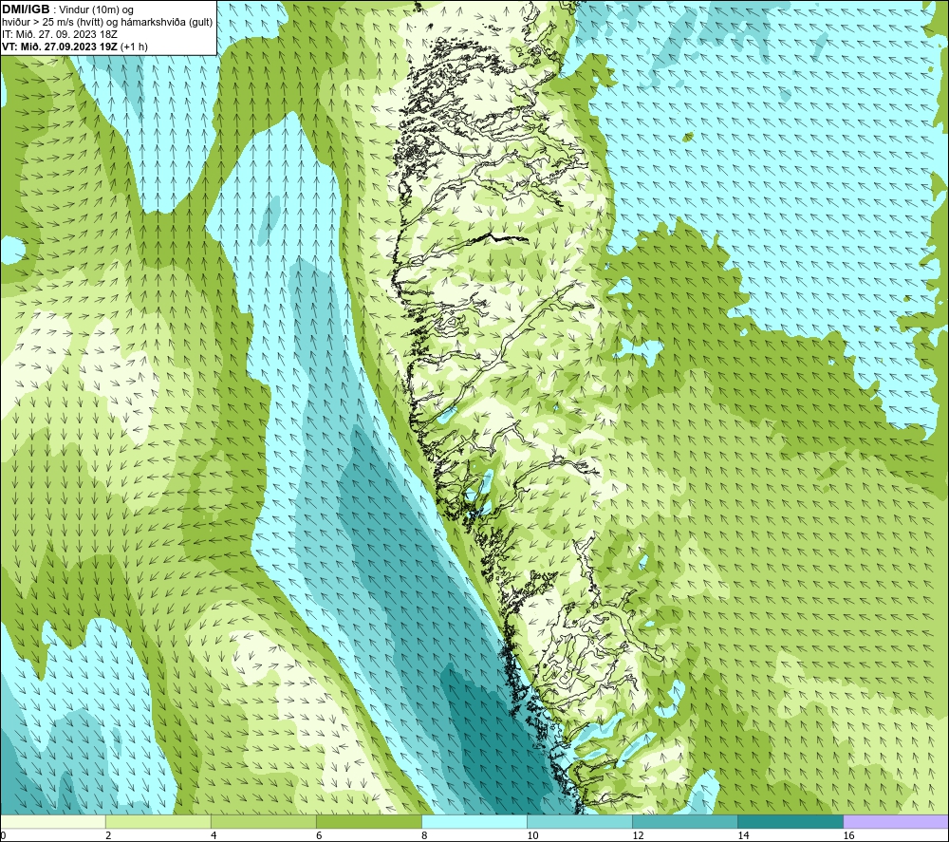The image size is (949, 842).
Task: Click the 14–16 m/s dark teal legend swatch
Action: coord(791,821)
